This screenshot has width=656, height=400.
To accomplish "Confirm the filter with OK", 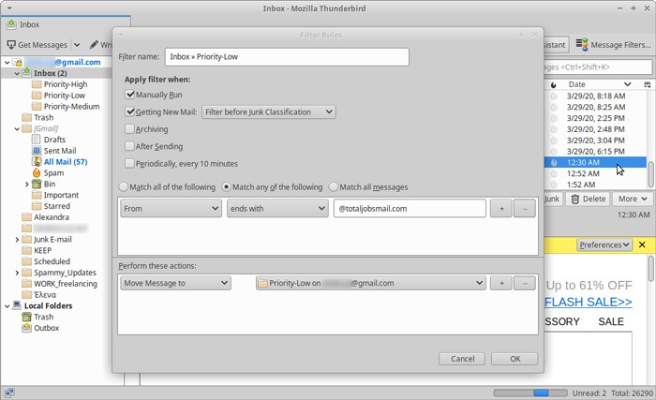I will coord(515,359).
